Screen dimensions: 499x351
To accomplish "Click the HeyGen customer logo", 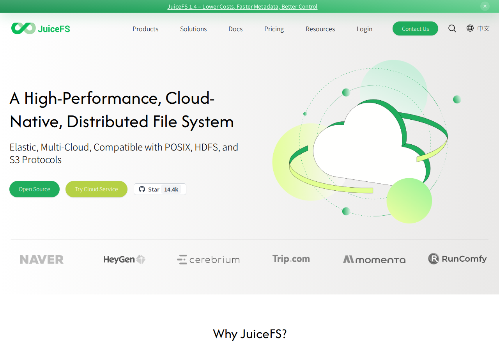I will (124, 259).
